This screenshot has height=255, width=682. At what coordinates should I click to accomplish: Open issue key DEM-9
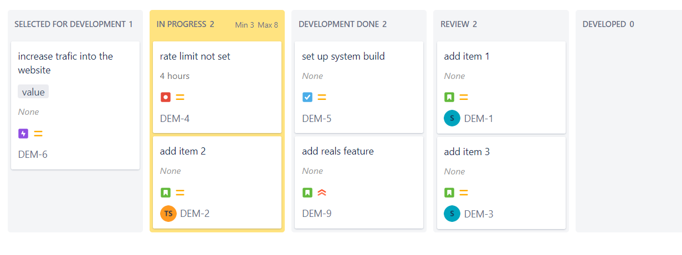point(317,214)
